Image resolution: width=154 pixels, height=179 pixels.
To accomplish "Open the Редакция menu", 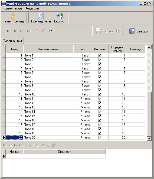I will click(x=32, y=8).
